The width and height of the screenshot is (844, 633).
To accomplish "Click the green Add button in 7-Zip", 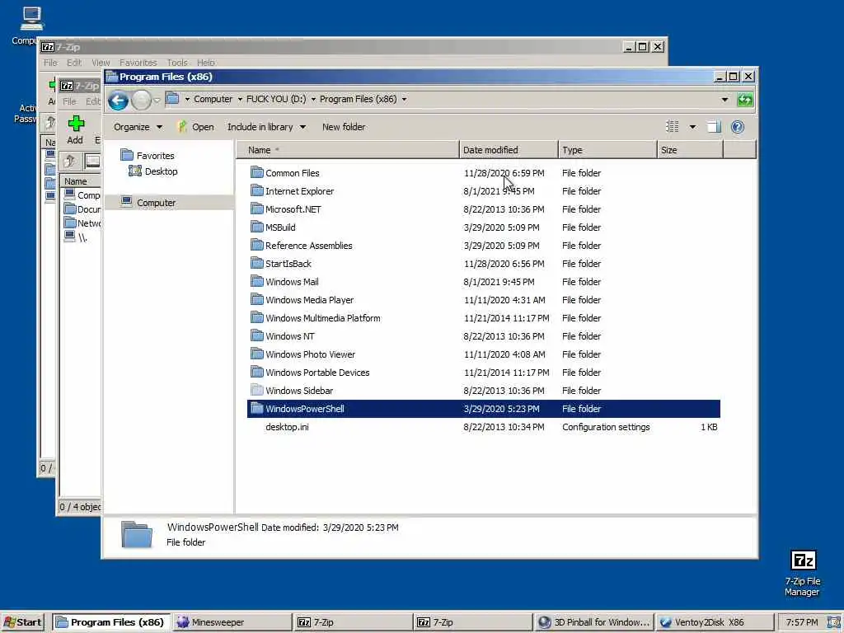I will click(76, 129).
